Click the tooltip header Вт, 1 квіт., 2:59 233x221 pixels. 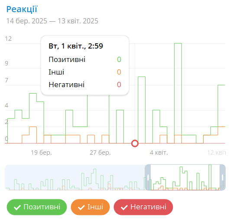pyautogui.click(x=76, y=46)
